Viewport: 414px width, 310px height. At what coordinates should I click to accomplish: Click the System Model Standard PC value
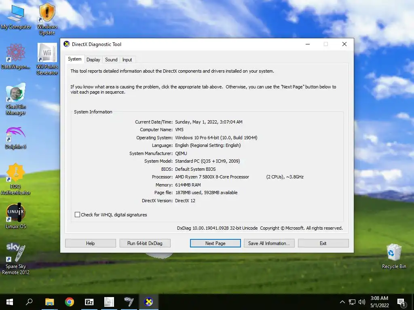pos(207,161)
